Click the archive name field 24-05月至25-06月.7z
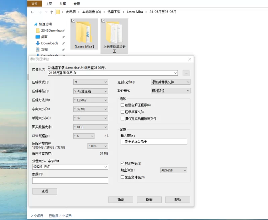 pyautogui.click(x=113, y=73)
